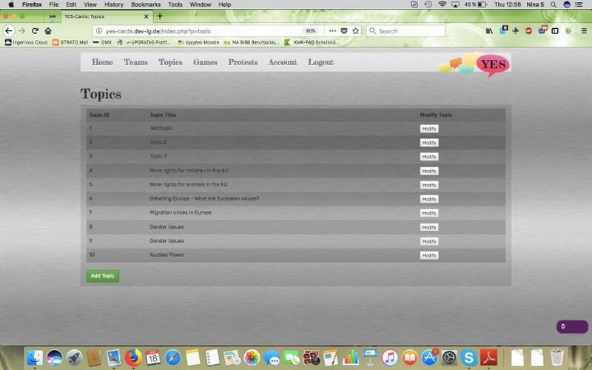The width and height of the screenshot is (592, 370).
Task: Open Spotlight search in the menu bar
Action: click(x=554, y=4)
